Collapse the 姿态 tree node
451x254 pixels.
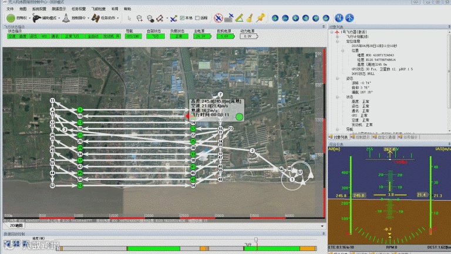338,79
